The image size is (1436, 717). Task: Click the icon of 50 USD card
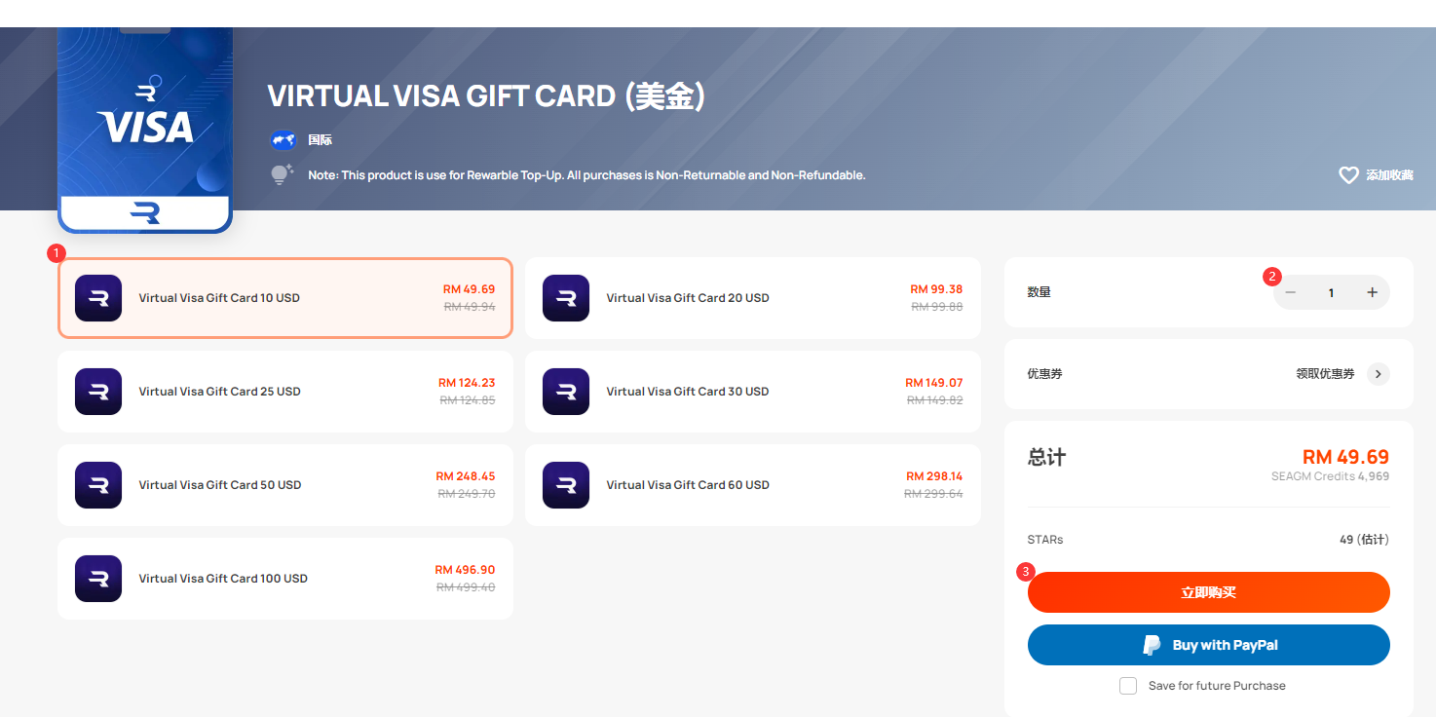pos(98,485)
